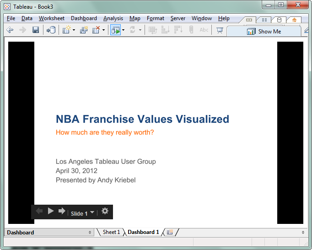This screenshot has width=312, height=250.
Task: Click the Abc Show Mark Labels icon
Action: point(204,30)
